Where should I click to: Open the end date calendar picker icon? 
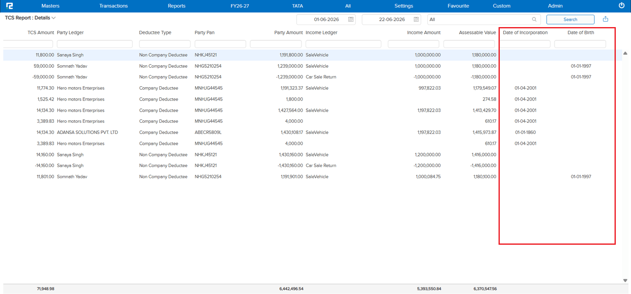coord(416,19)
